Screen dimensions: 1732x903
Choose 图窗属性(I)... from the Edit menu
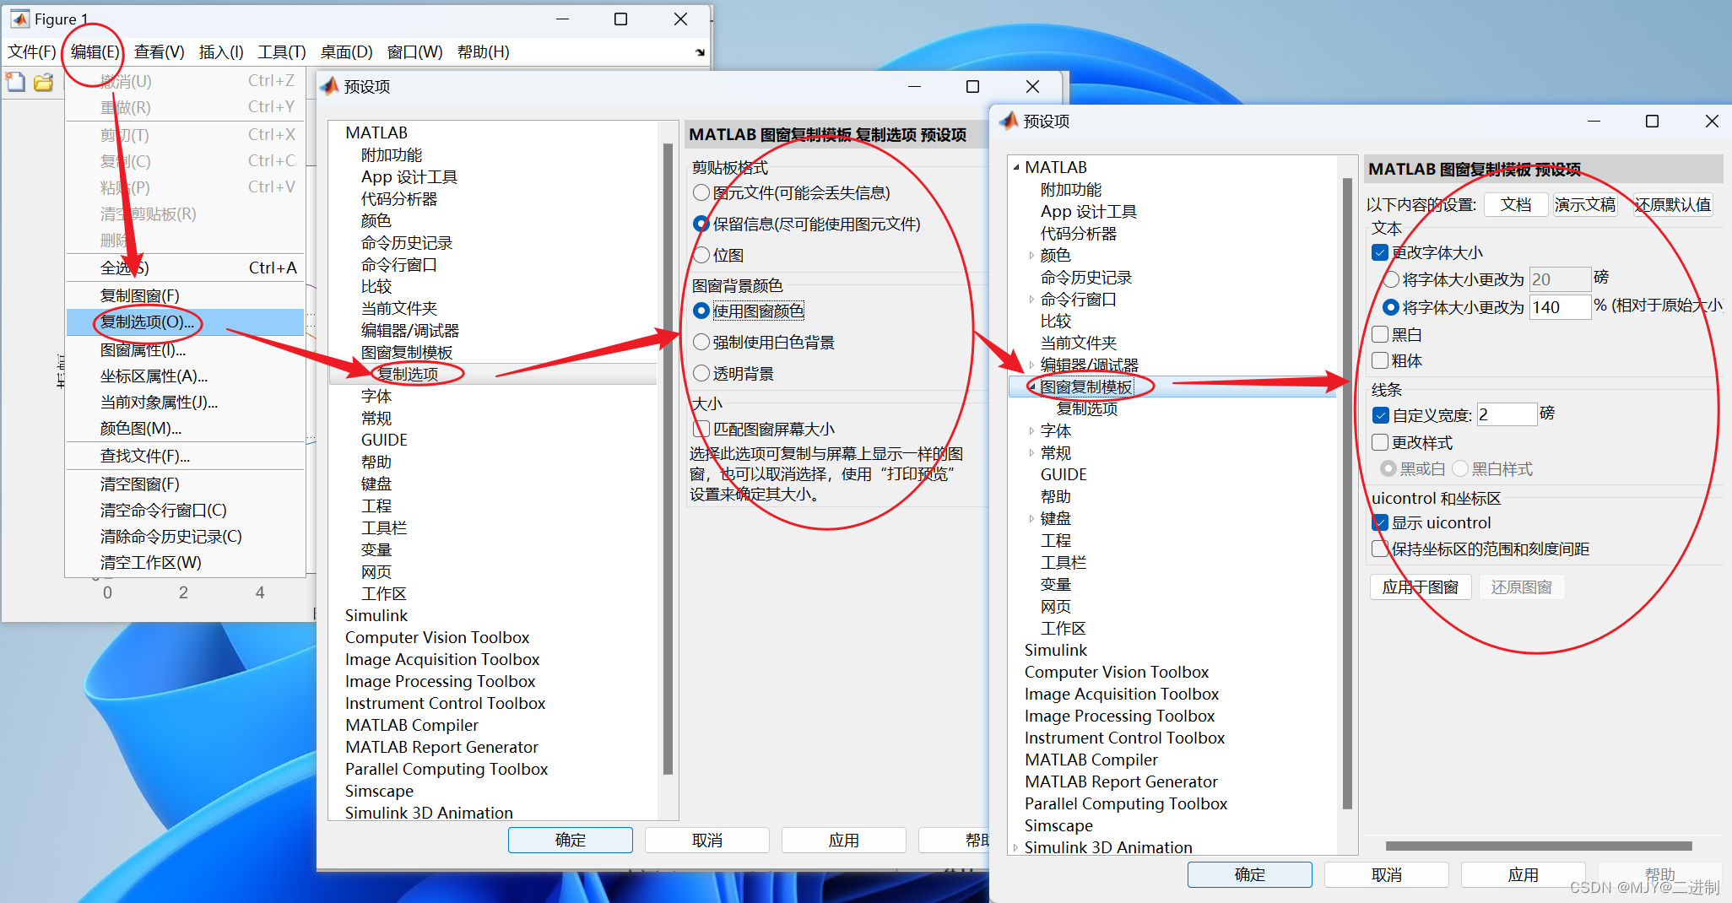coord(185,349)
